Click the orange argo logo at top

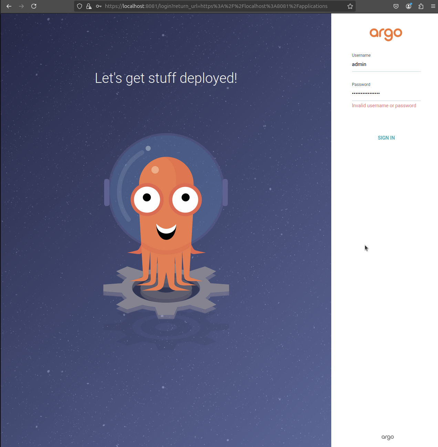pyautogui.click(x=386, y=34)
